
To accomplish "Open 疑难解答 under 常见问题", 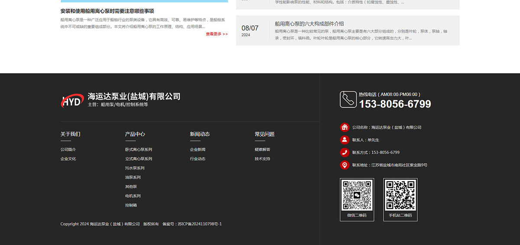I will pyautogui.click(x=262, y=149).
